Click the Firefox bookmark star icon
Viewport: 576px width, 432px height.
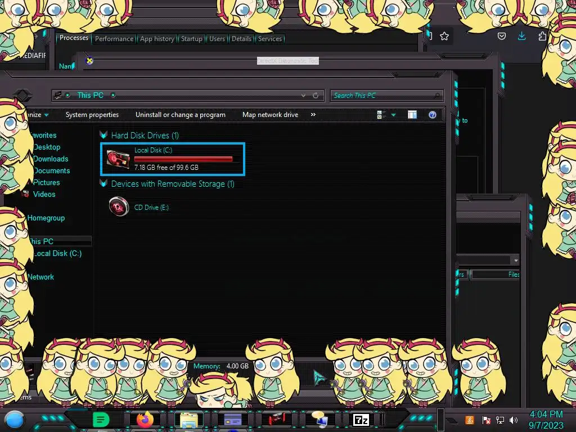tap(444, 36)
